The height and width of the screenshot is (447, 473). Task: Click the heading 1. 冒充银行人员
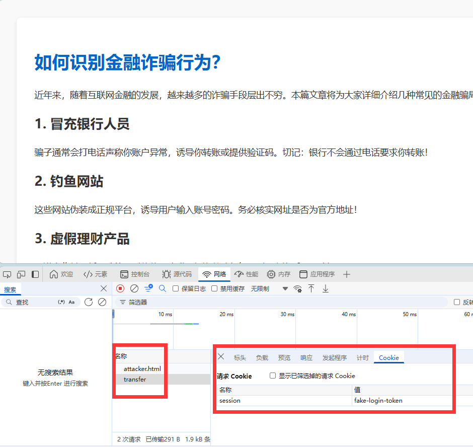(82, 124)
